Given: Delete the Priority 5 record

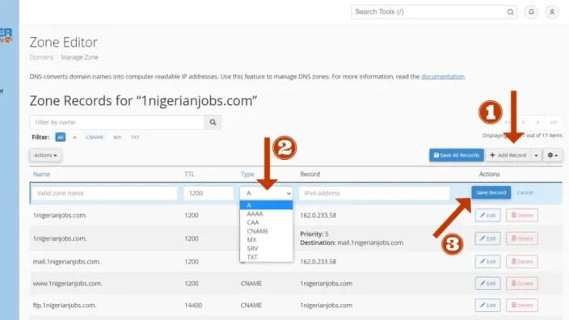Looking at the screenshot, I should point(522,238).
